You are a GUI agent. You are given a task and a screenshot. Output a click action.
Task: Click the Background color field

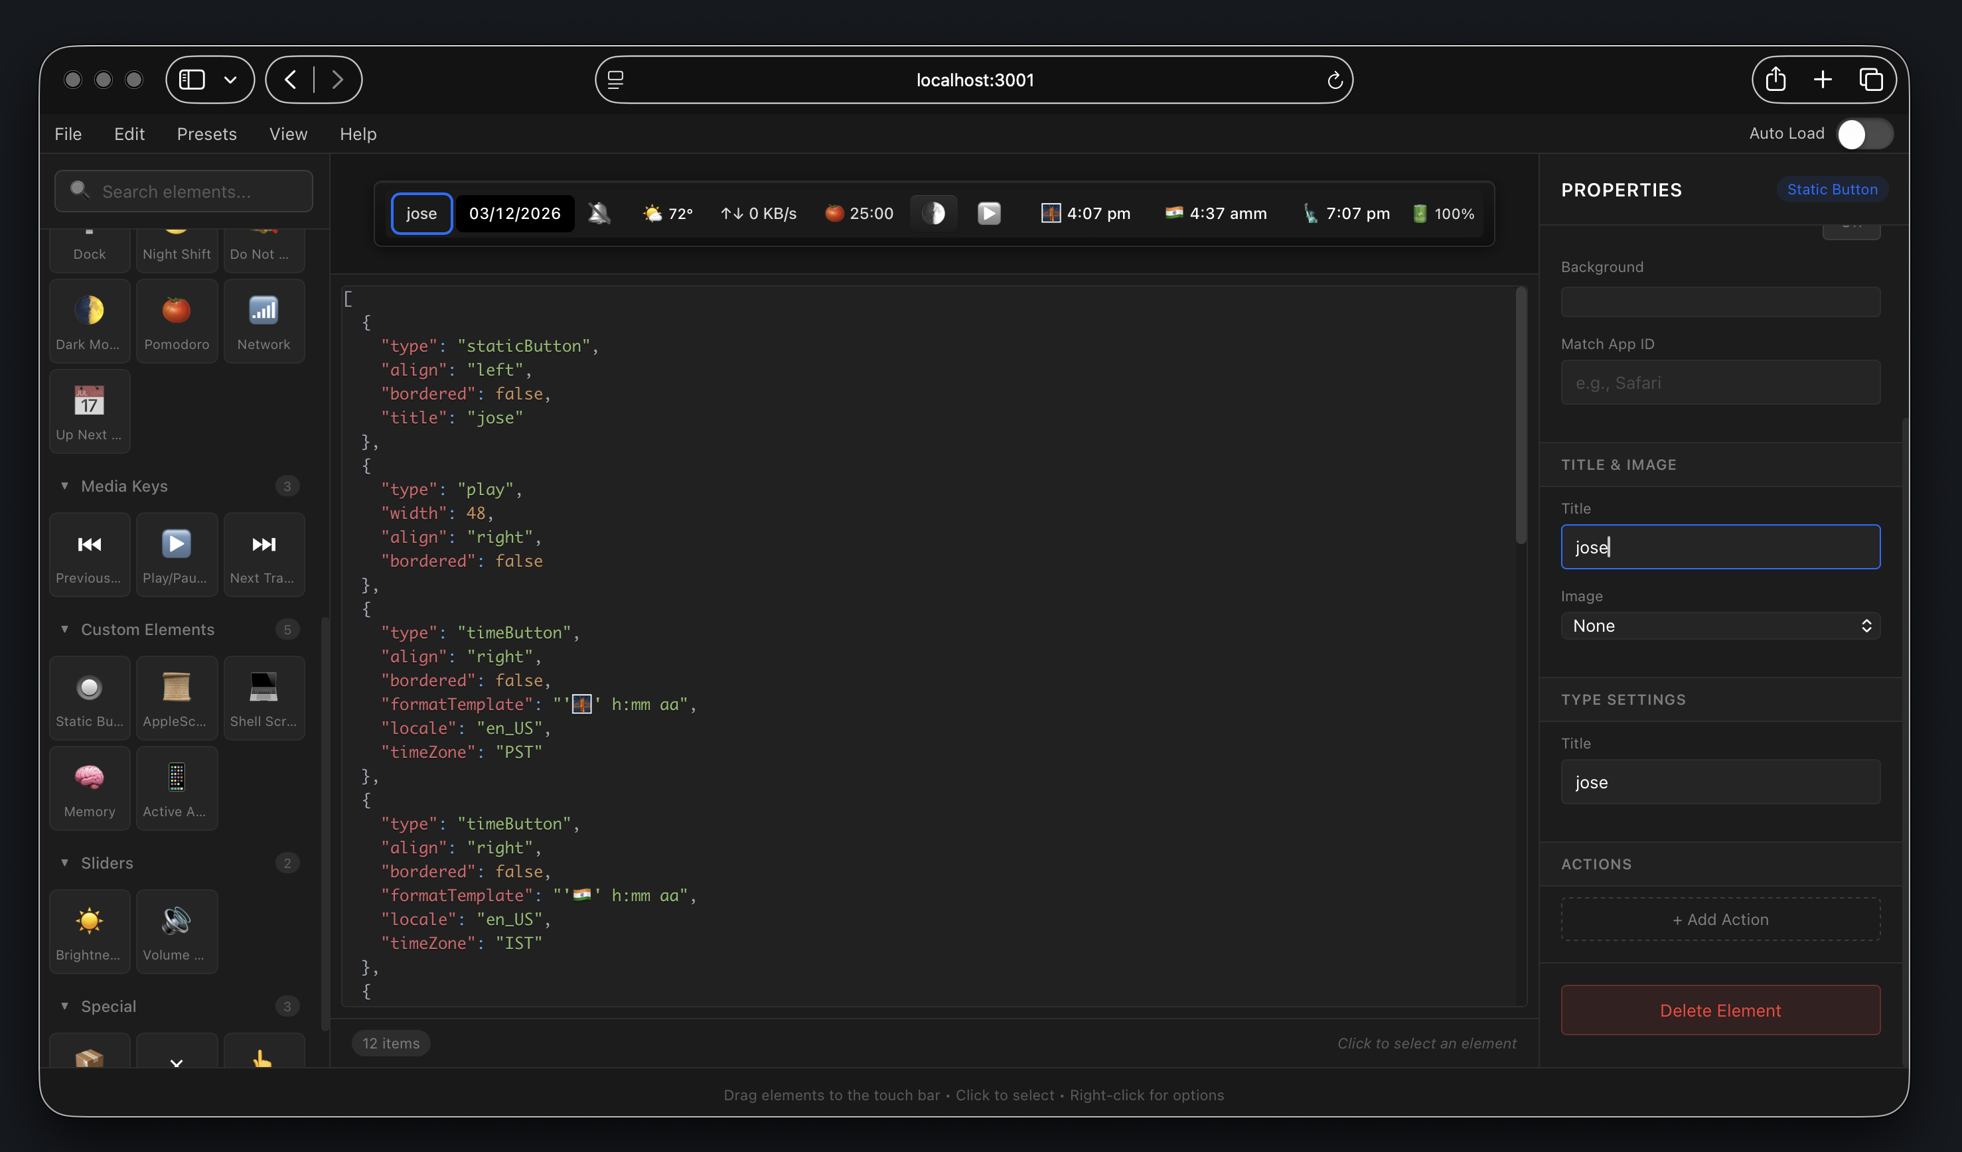tap(1720, 302)
